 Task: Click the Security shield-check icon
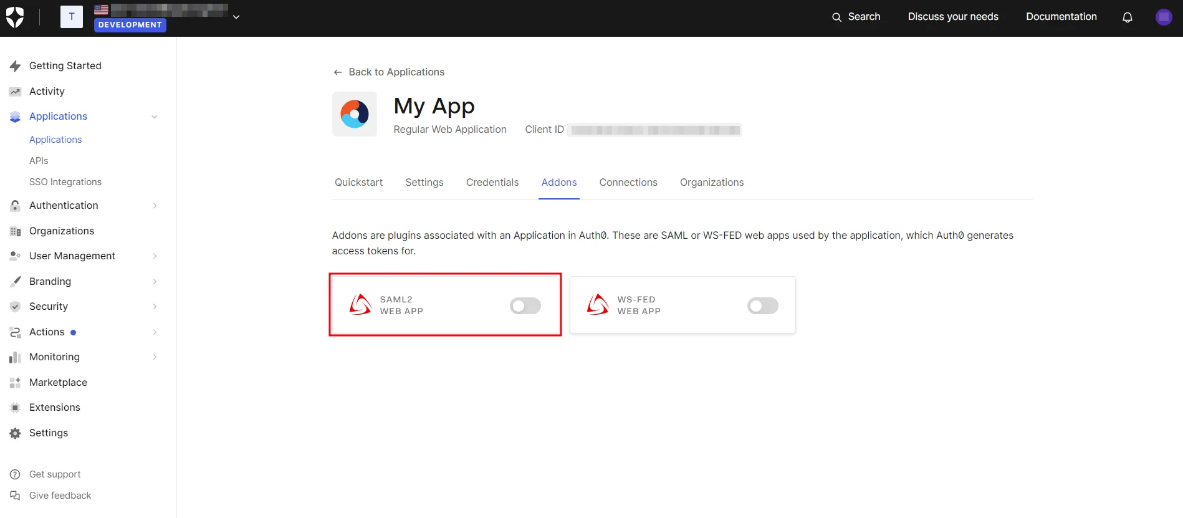click(16, 307)
